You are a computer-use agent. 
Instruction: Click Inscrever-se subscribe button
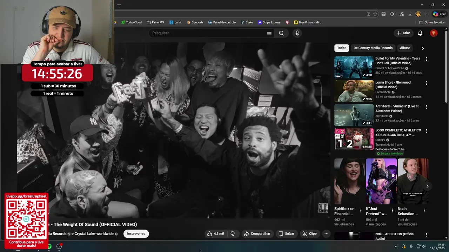point(136,234)
